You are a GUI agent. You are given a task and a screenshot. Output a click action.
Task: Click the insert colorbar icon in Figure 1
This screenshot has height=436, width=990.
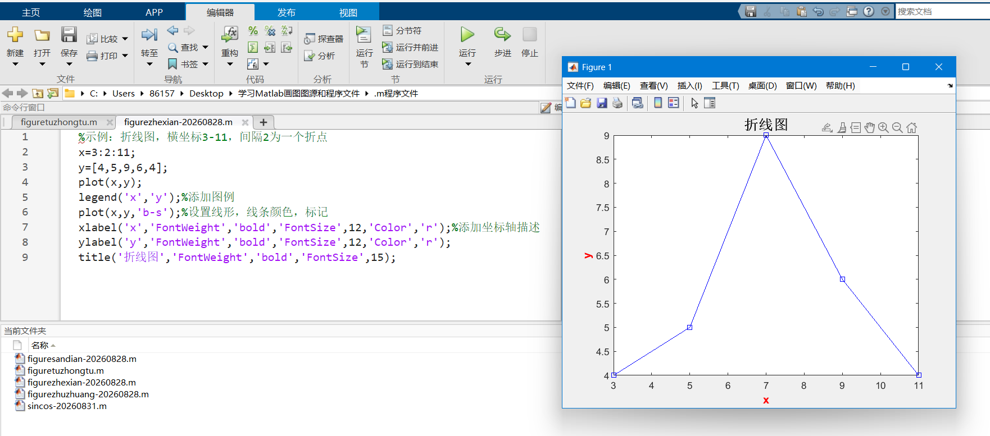(x=658, y=103)
